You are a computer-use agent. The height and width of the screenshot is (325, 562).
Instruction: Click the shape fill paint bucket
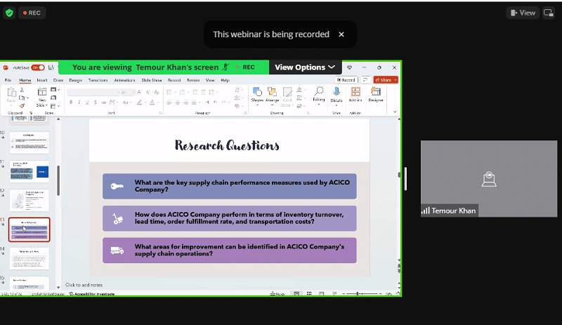point(299,90)
